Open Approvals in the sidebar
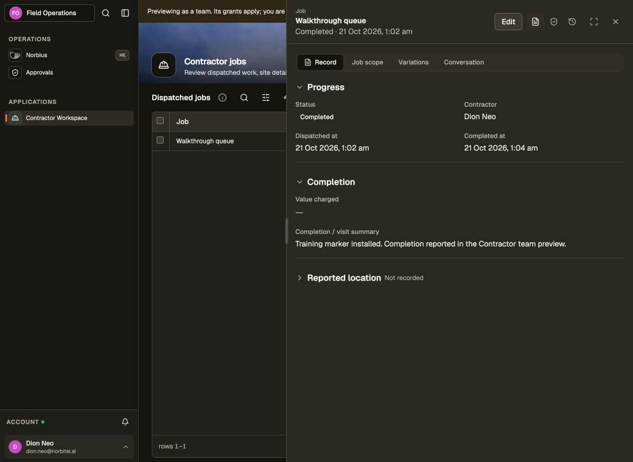633x462 pixels. 69,73
